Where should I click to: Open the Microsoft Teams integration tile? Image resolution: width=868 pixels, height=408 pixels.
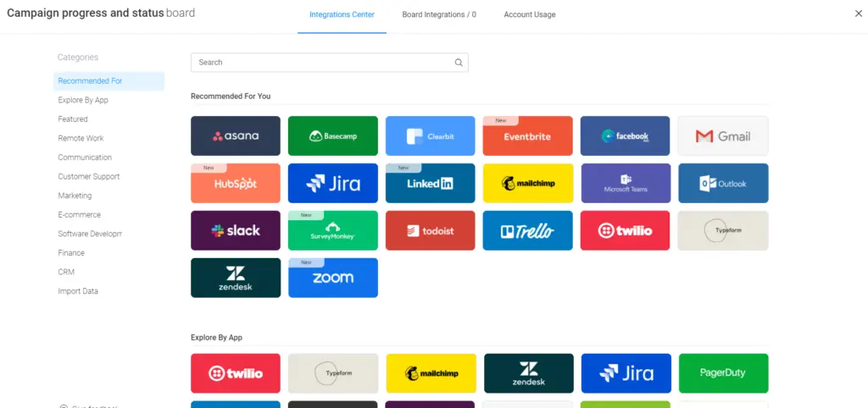[x=626, y=183]
